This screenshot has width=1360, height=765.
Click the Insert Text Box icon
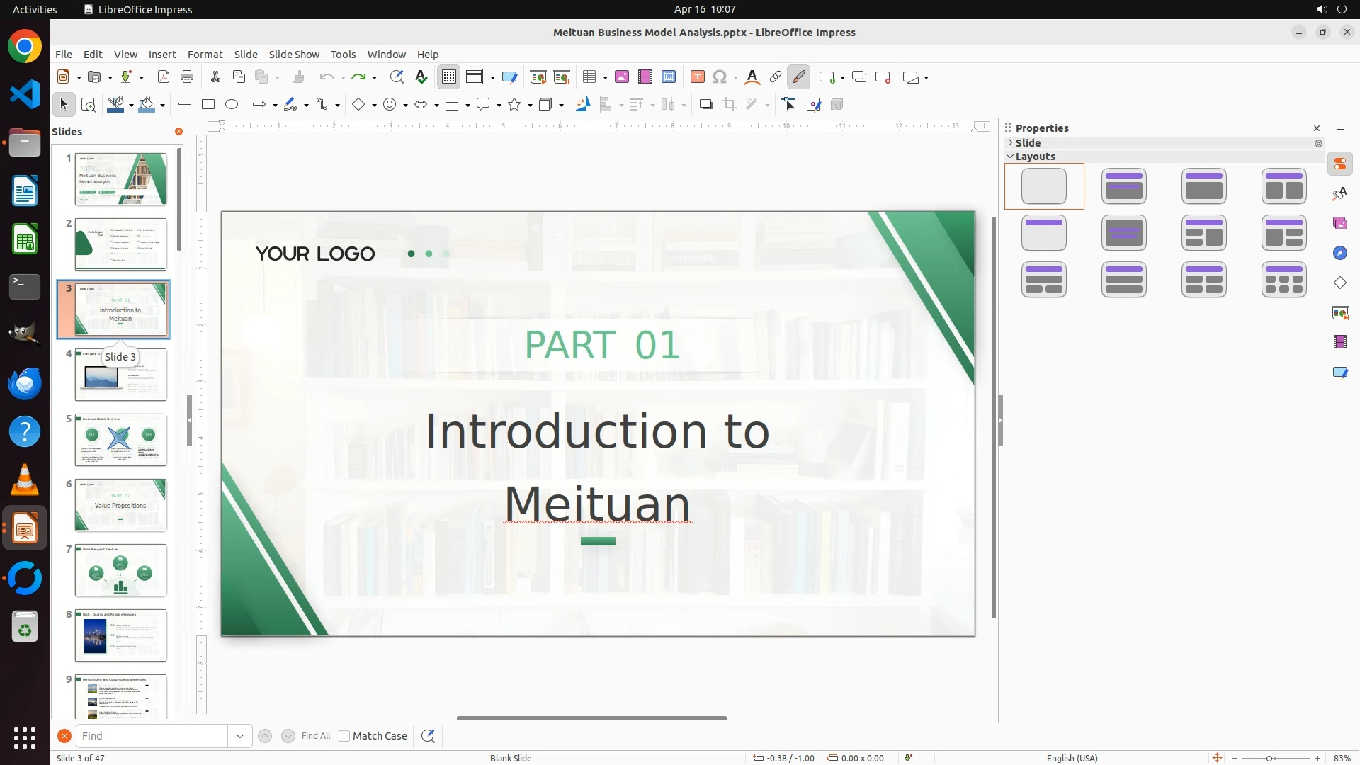point(697,77)
